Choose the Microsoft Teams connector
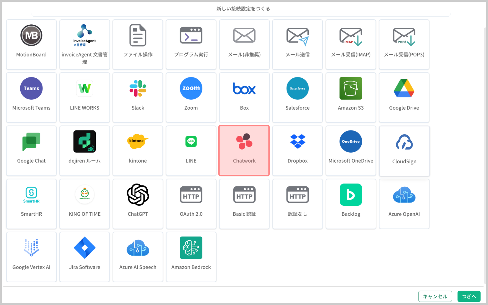488x305 pixels. pos(31,98)
